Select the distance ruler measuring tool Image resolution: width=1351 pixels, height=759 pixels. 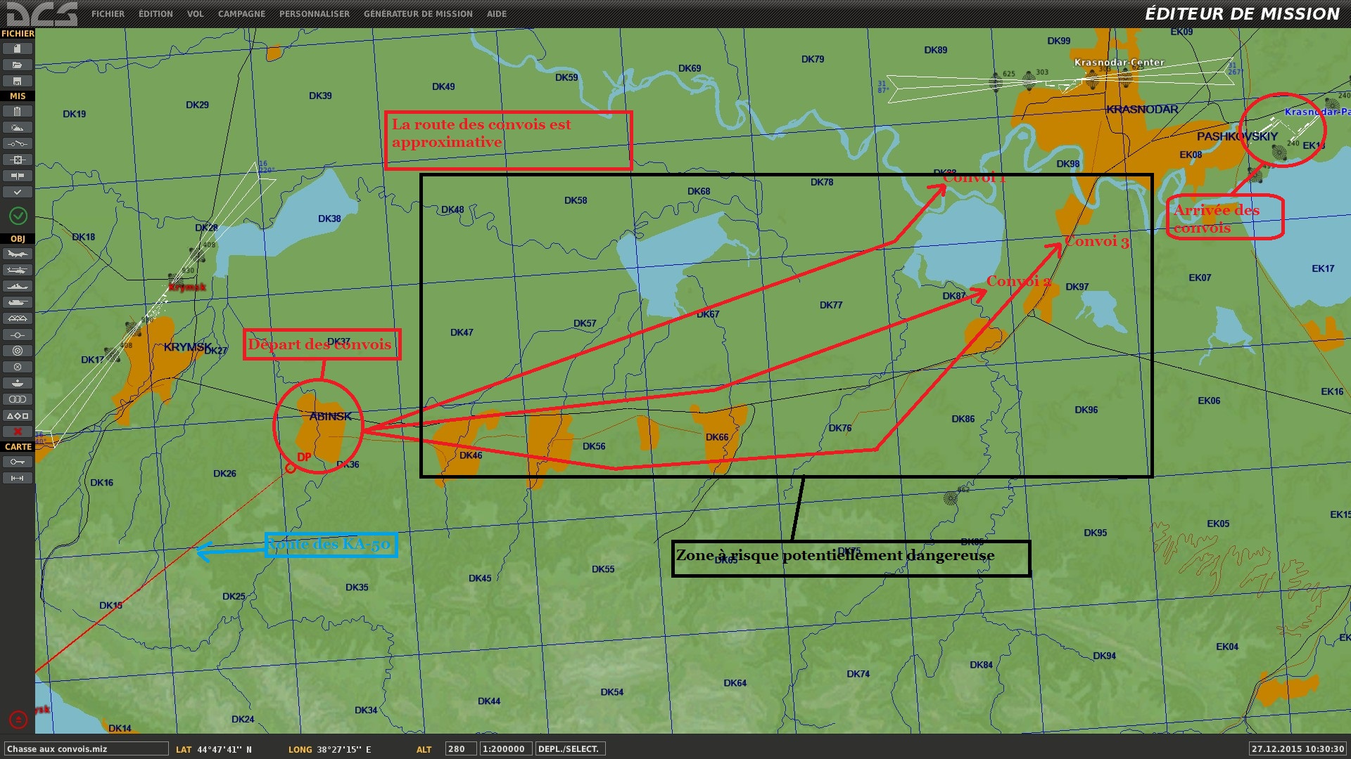tap(18, 478)
